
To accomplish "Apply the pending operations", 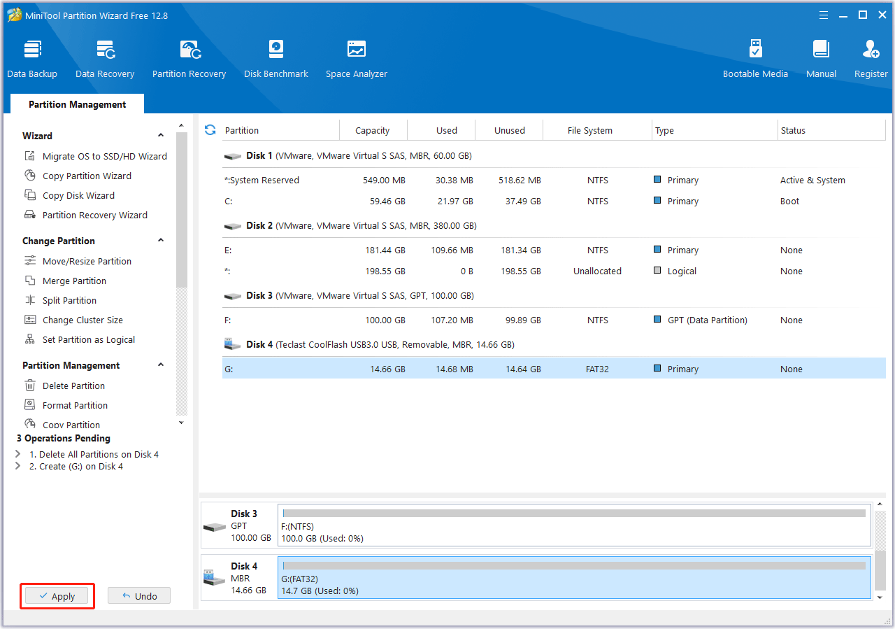I will click(x=57, y=596).
